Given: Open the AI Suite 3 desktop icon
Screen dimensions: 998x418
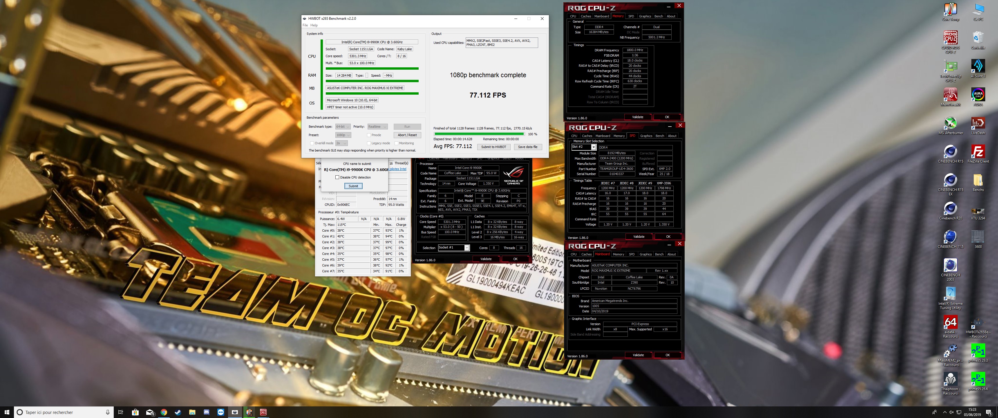Looking at the screenshot, I should [x=978, y=68].
